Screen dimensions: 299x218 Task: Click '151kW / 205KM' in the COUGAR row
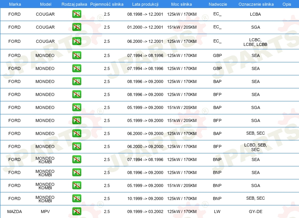click(182, 27)
